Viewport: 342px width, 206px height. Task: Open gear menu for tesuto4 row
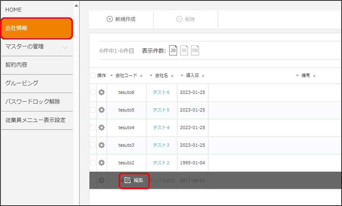click(x=102, y=128)
